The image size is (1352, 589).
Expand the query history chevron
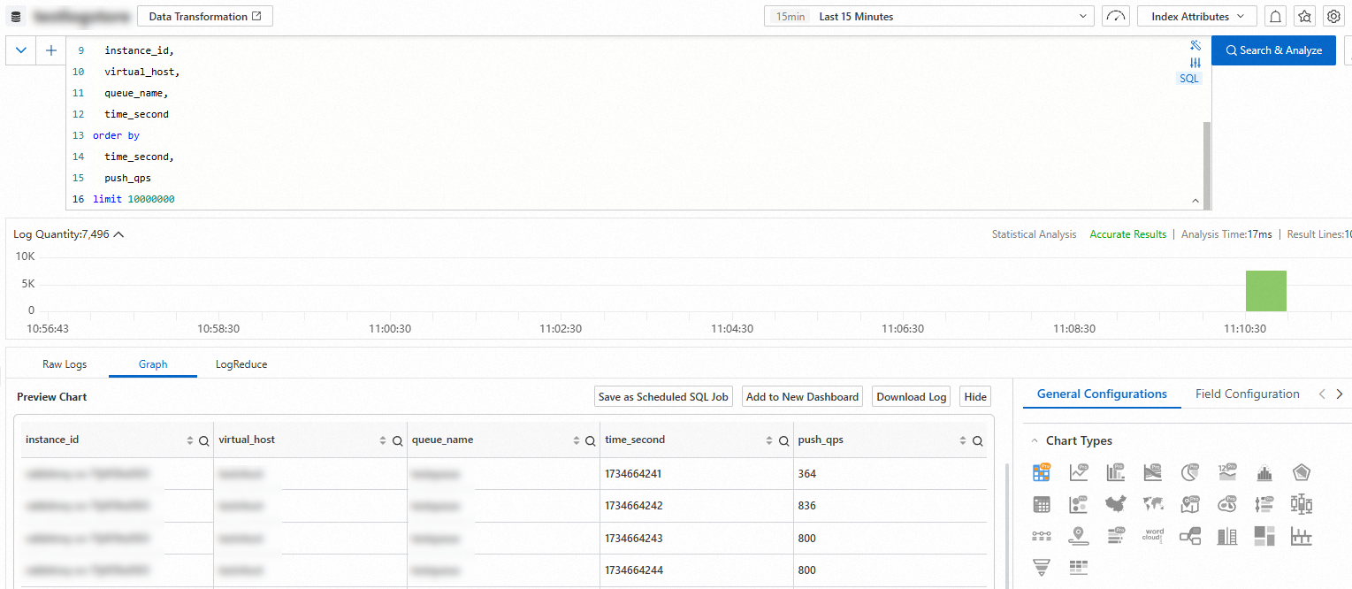tap(21, 50)
